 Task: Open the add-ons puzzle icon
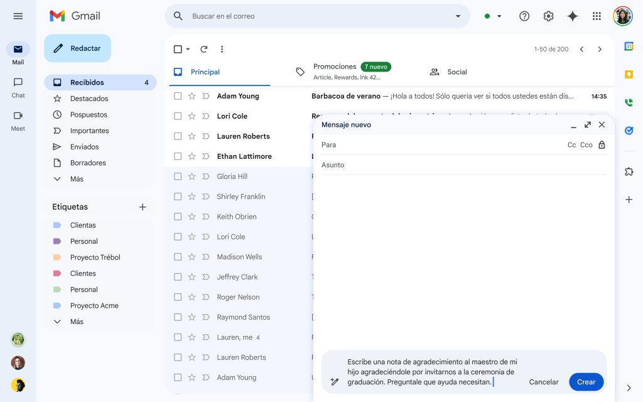[x=629, y=171]
